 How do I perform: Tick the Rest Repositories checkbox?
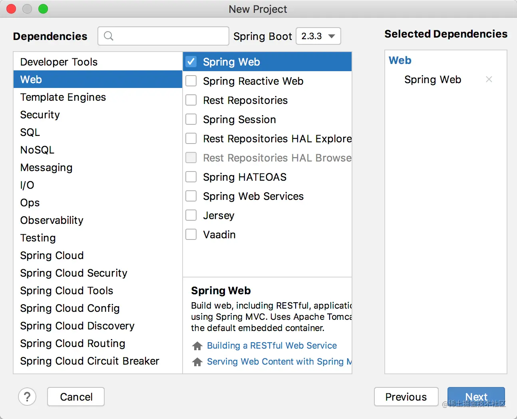coord(191,100)
